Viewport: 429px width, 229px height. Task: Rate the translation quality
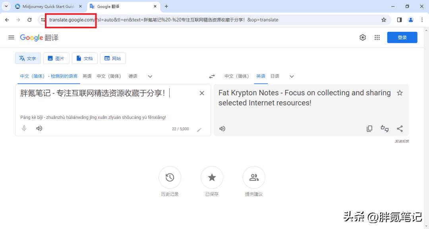[384, 128]
